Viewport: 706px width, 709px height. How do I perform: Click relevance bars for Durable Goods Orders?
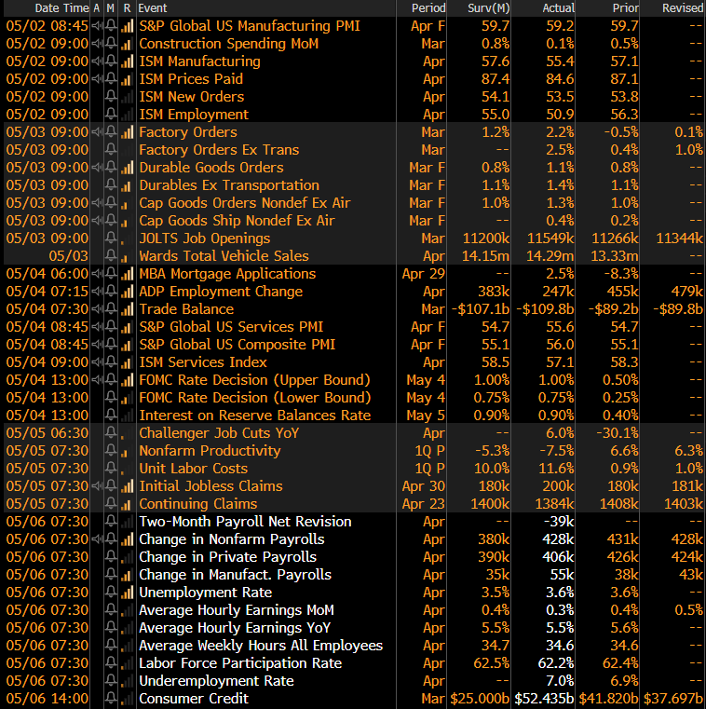[x=128, y=168]
